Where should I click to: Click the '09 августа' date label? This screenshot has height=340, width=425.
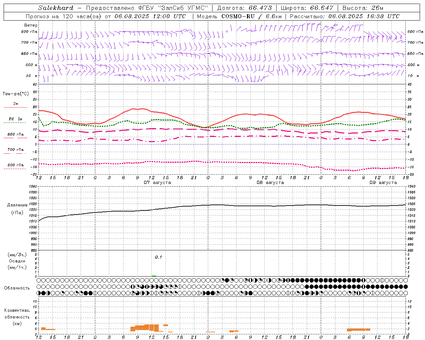click(x=383, y=183)
